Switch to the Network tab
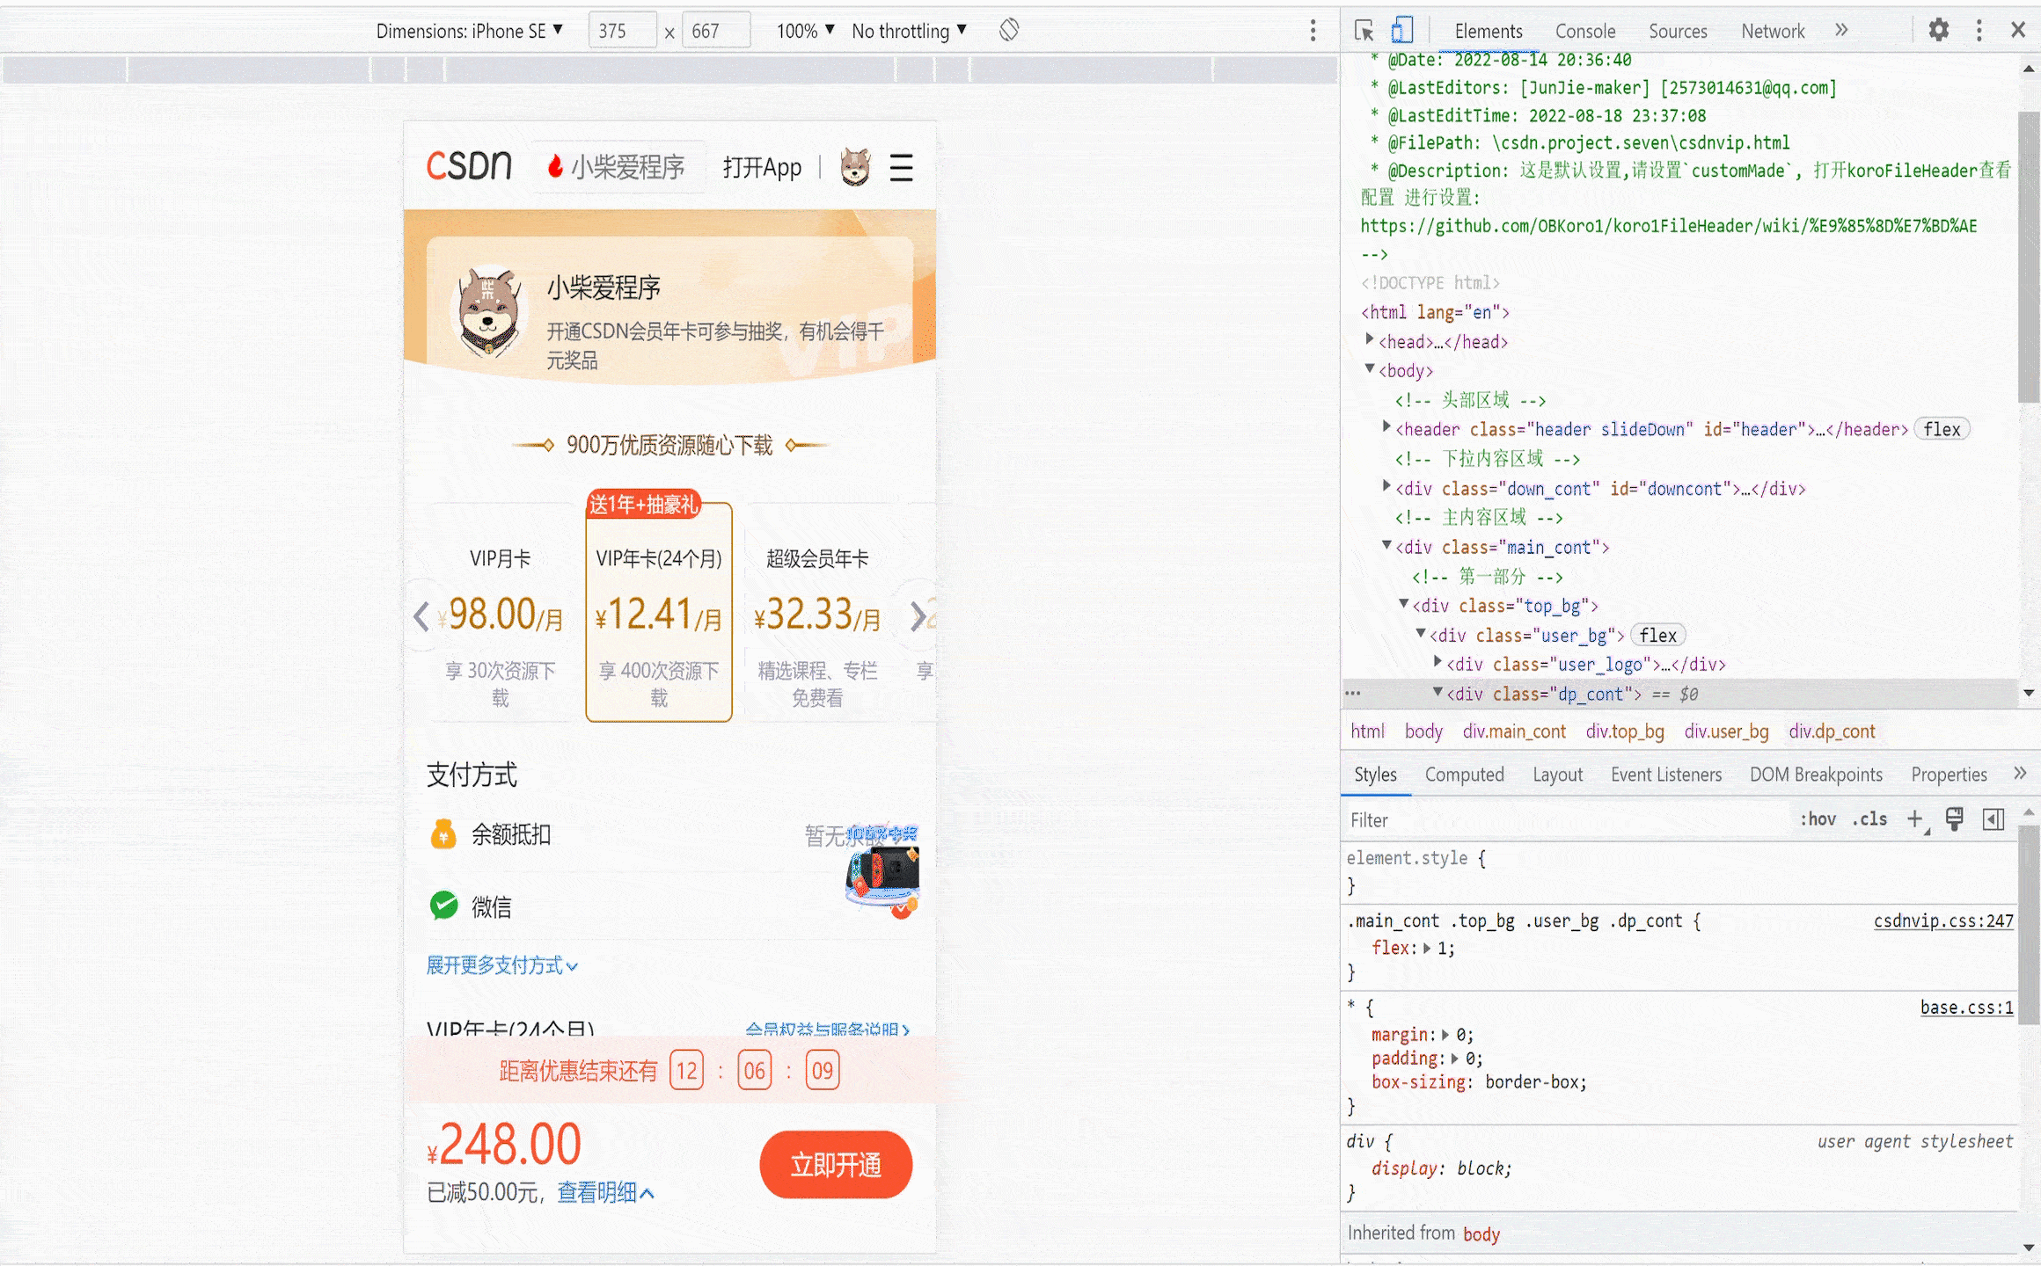2041x1266 pixels. pos(1773,31)
